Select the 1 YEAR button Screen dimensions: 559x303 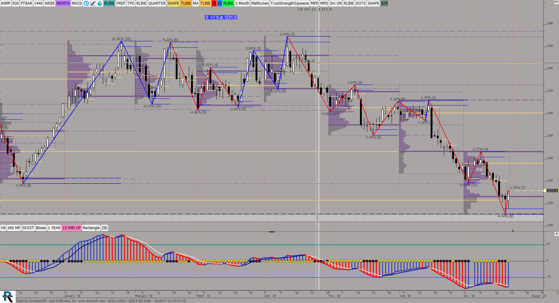tap(54, 228)
